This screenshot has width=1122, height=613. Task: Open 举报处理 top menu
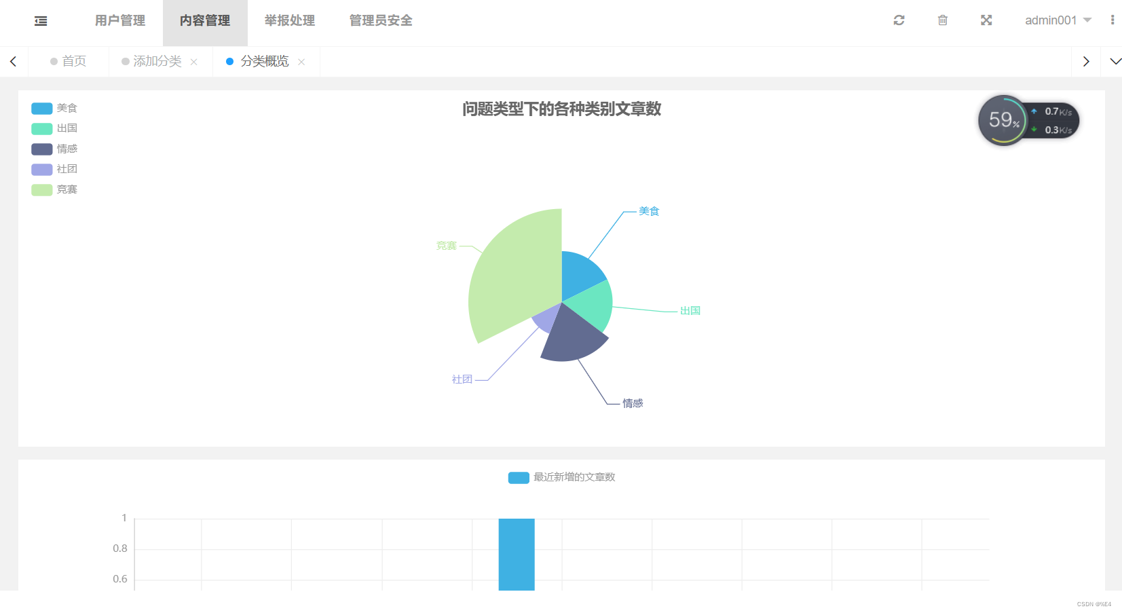[290, 20]
